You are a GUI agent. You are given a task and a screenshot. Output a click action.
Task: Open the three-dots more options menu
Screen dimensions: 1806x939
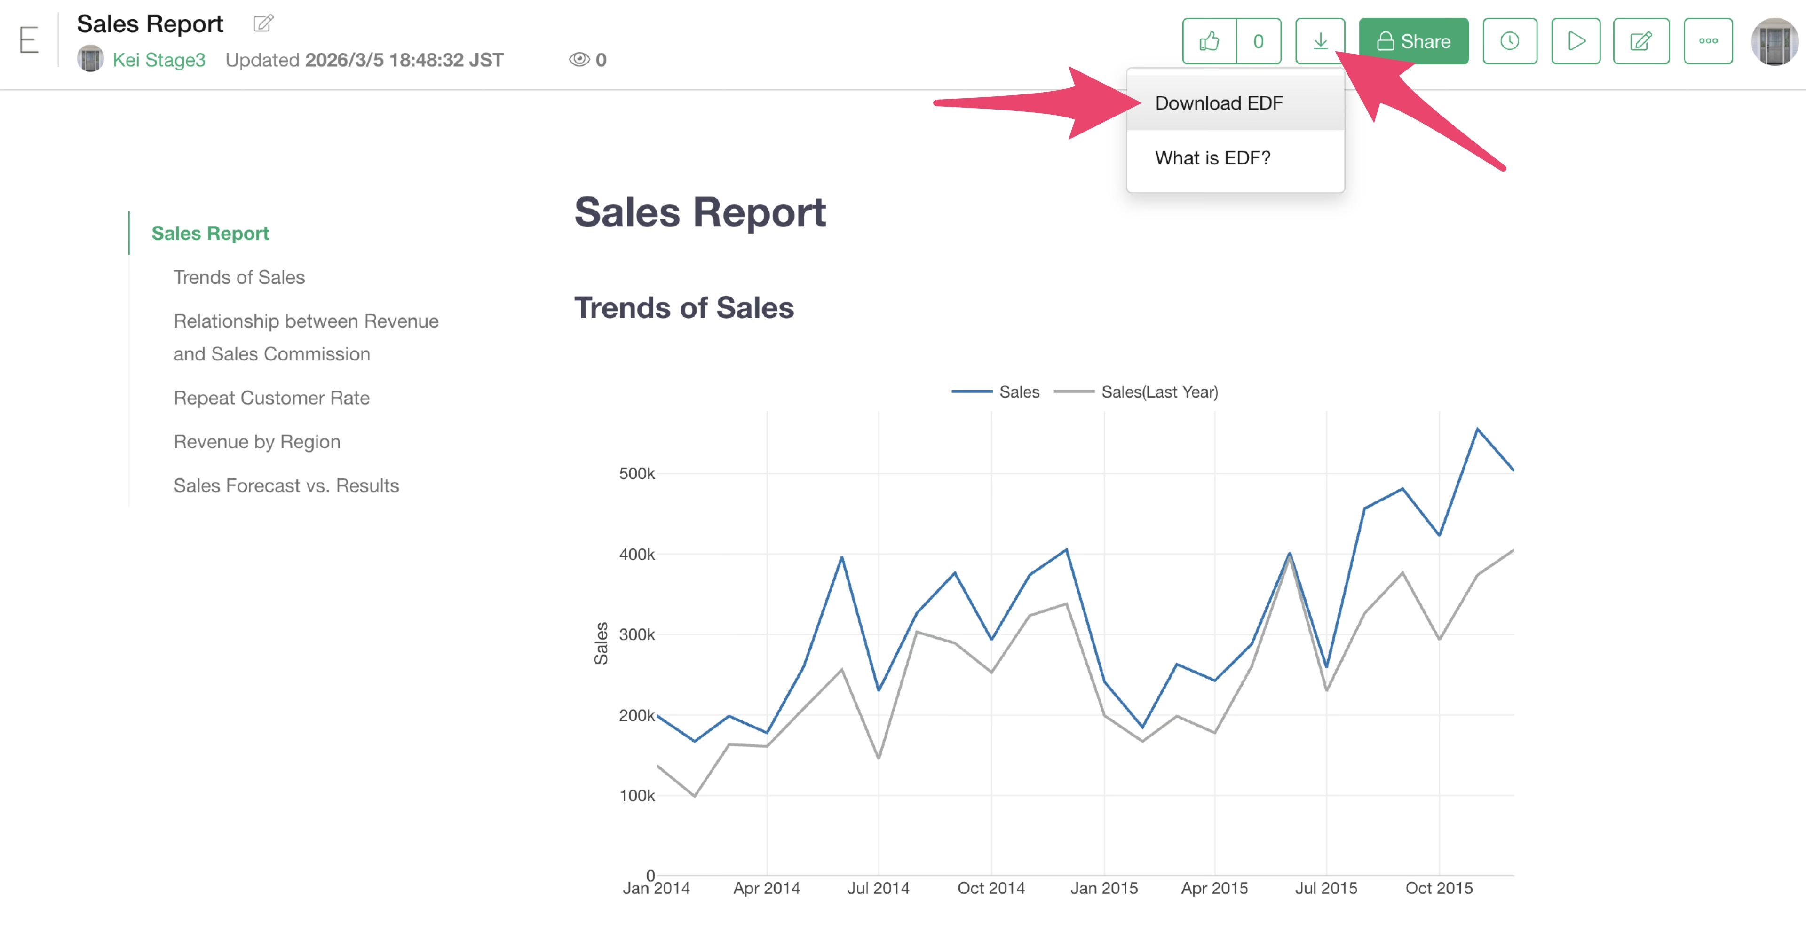(1708, 41)
